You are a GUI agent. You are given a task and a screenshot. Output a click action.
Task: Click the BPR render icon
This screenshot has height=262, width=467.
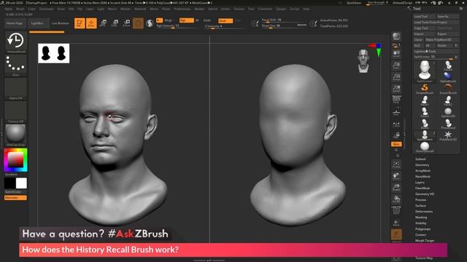(396, 36)
